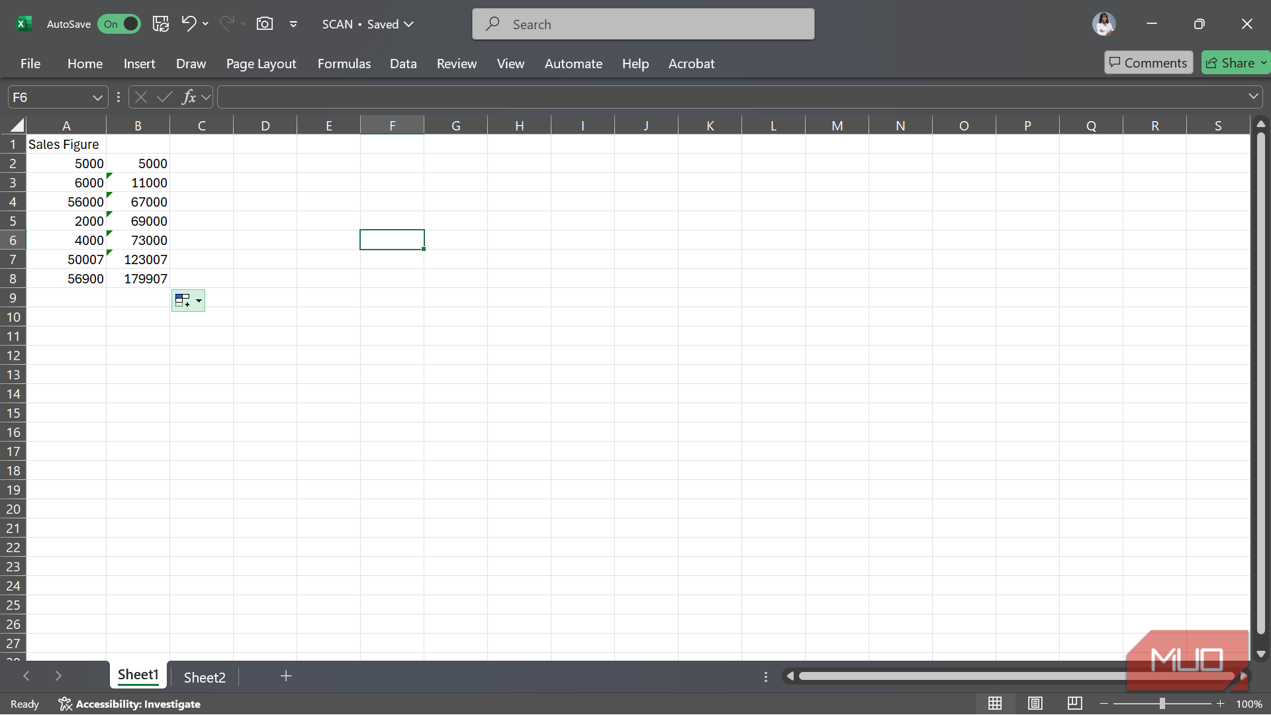
Task: Open the Formulas ribbon tab
Action: tap(344, 64)
